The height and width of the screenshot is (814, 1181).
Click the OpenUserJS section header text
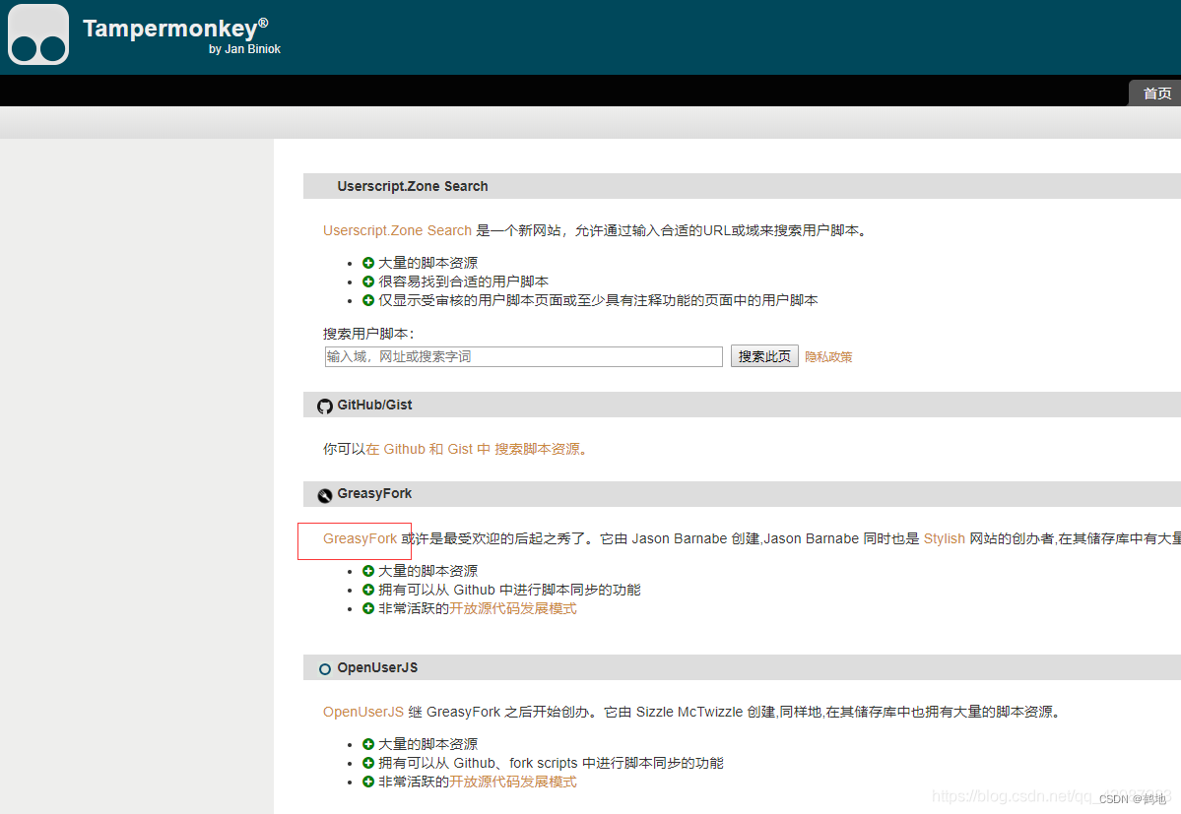click(377, 667)
